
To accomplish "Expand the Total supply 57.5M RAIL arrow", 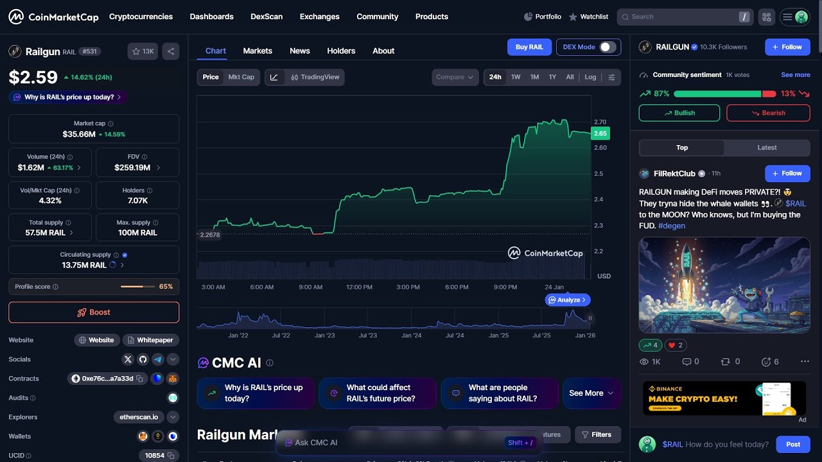I will click(71, 233).
